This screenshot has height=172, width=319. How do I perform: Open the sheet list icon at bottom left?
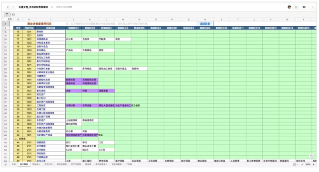(x=6, y=164)
